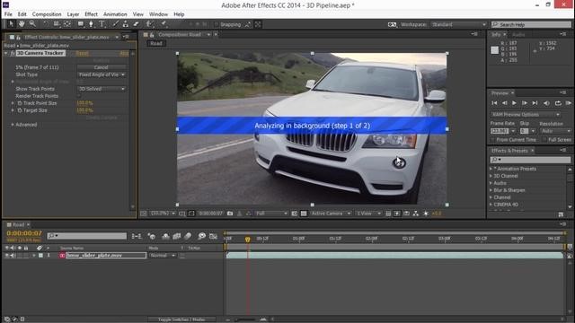The height and width of the screenshot is (323, 575).
Task: Open the Graph Editor in timeline
Action: pos(213,236)
